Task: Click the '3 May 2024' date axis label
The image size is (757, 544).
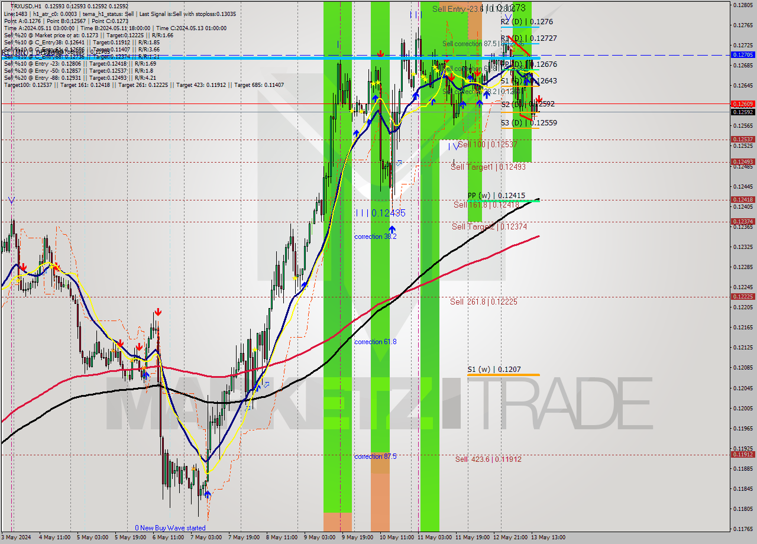Action: pos(15,537)
